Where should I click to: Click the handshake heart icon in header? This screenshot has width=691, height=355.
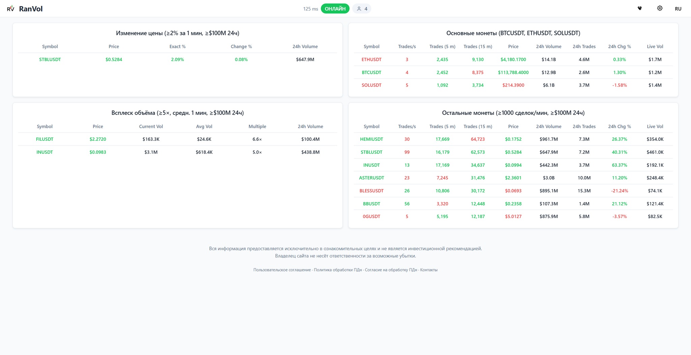tap(639, 8)
